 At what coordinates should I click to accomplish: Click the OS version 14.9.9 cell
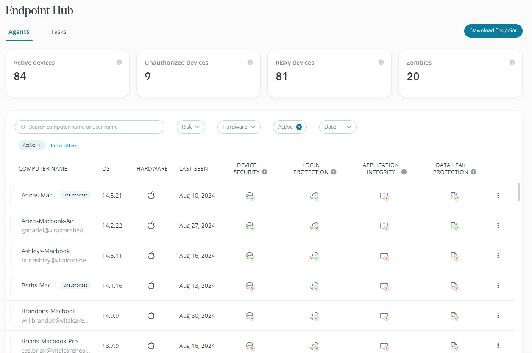tap(111, 316)
